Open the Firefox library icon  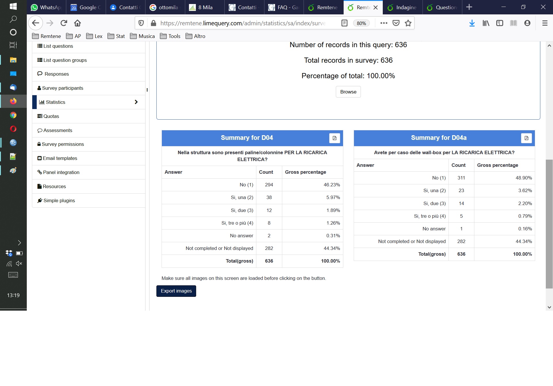[486, 23]
